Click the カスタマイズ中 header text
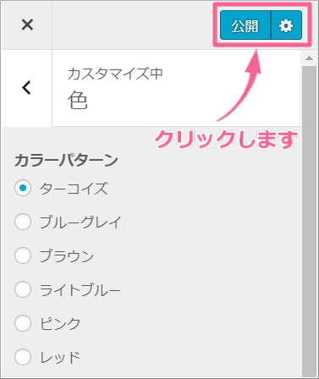Viewport: 319px width, 379px height. pos(115,74)
